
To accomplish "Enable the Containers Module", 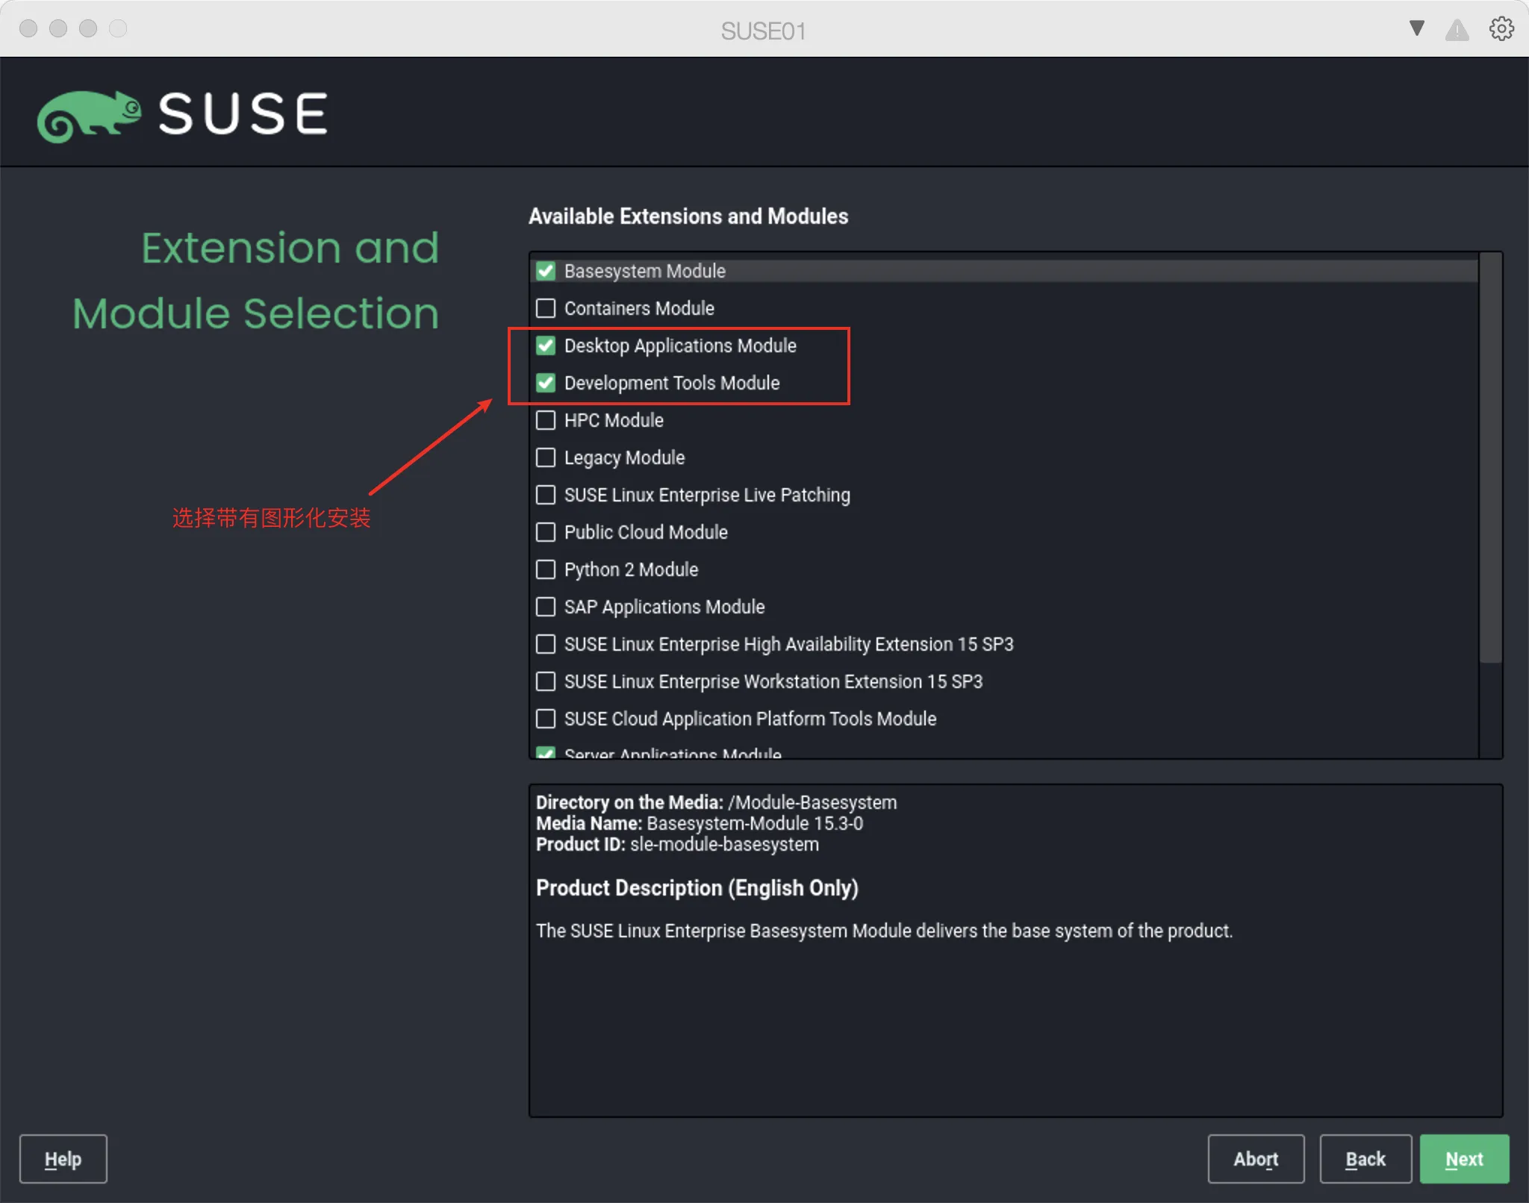I will tap(545, 308).
